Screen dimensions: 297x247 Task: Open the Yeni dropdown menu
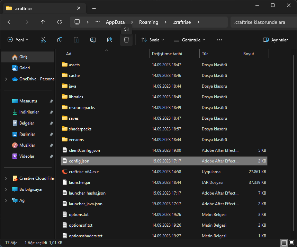coord(18,40)
